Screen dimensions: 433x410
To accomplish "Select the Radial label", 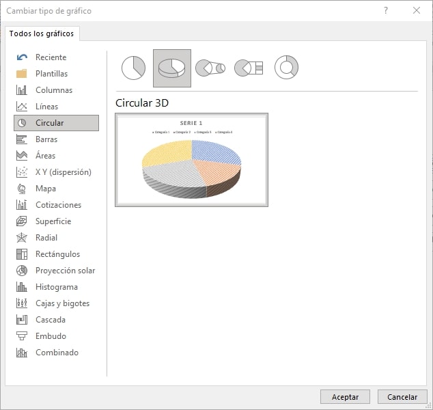I will tap(46, 238).
